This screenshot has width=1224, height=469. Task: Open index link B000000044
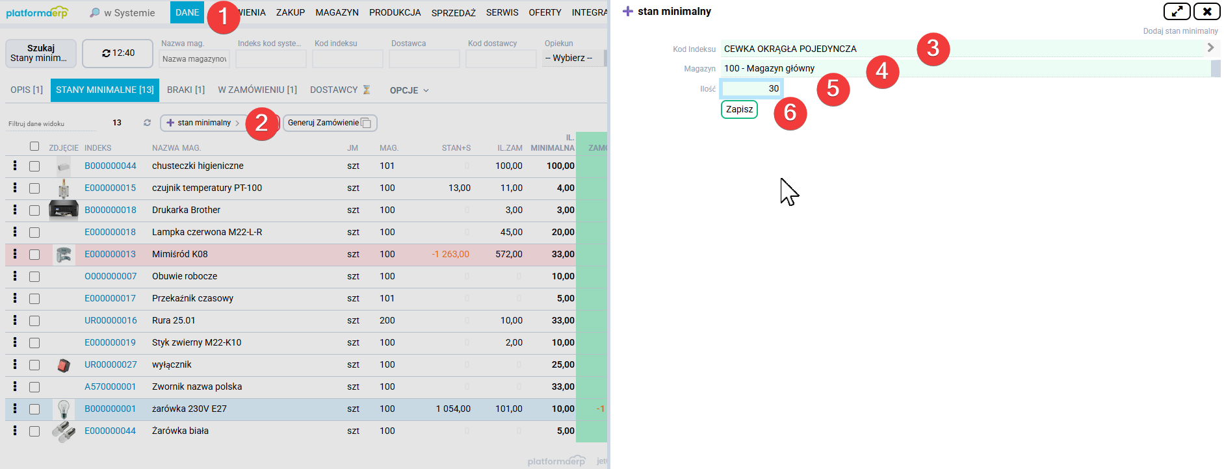111,166
